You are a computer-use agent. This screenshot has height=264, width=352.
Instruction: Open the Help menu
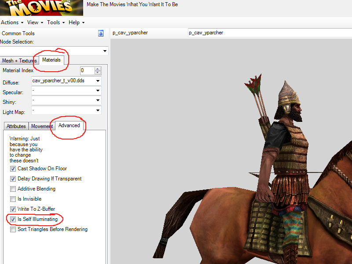[x=77, y=22]
